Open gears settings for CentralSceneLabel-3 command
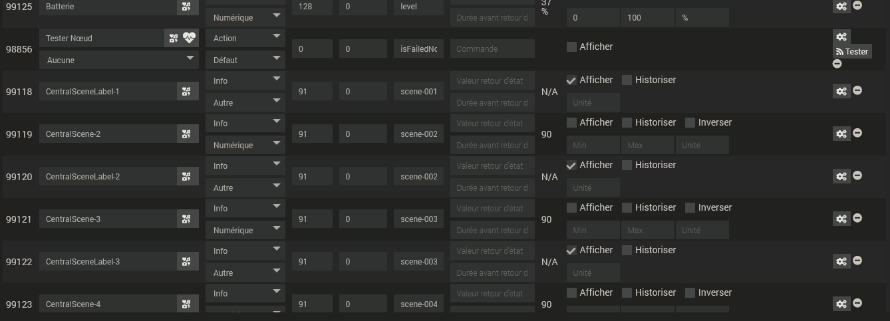 841,261
